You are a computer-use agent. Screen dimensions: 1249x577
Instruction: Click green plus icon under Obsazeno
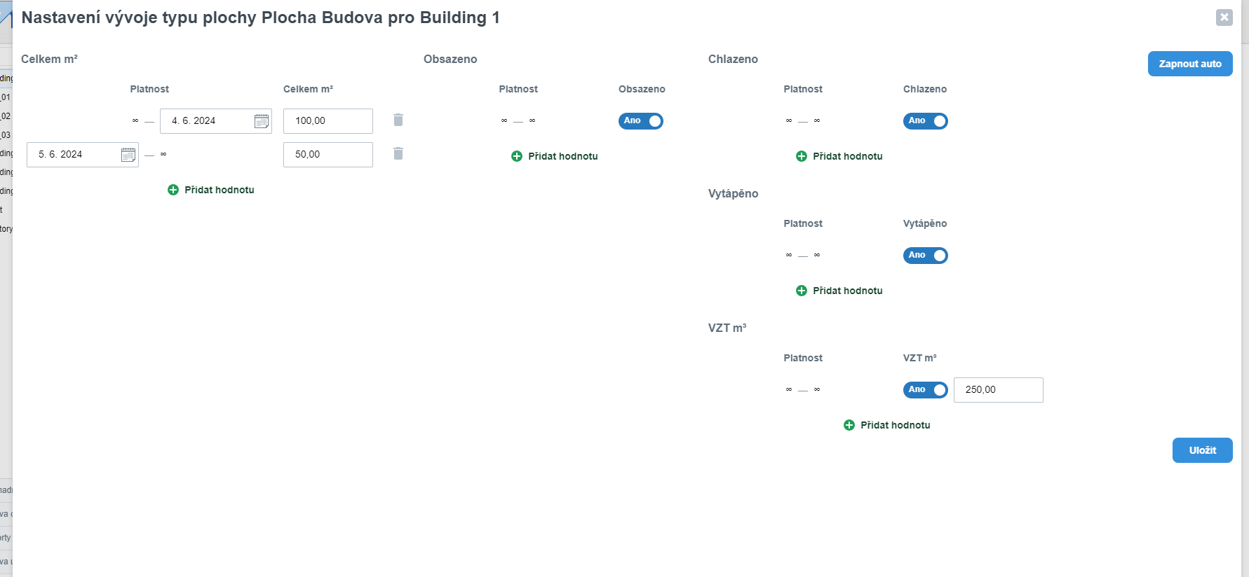(517, 156)
